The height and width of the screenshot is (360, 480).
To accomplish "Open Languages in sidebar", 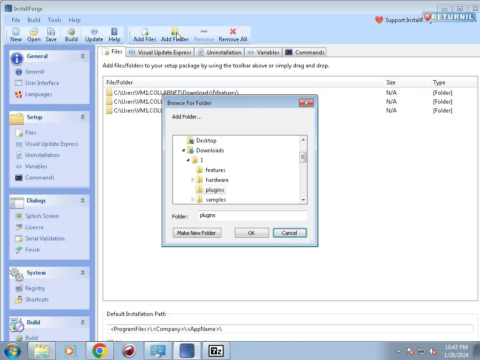I will (38, 94).
